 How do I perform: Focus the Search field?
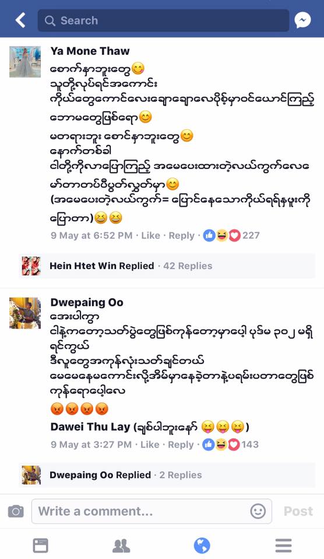(163, 20)
